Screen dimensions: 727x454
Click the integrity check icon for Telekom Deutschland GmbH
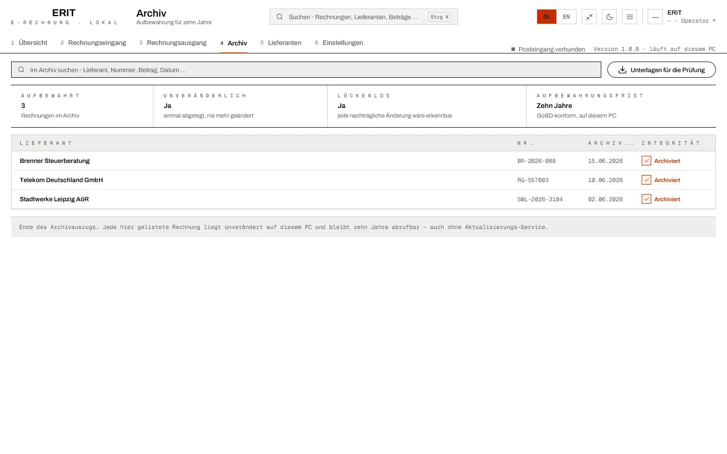tap(646, 180)
